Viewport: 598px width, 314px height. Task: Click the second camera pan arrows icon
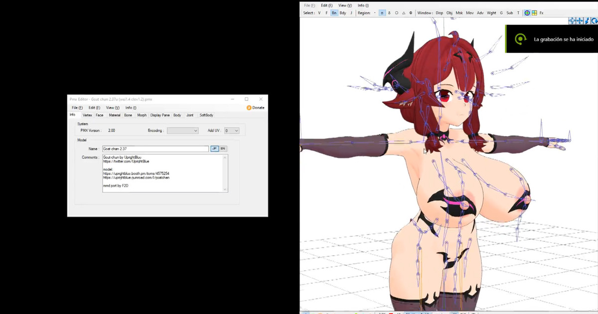coord(580,21)
